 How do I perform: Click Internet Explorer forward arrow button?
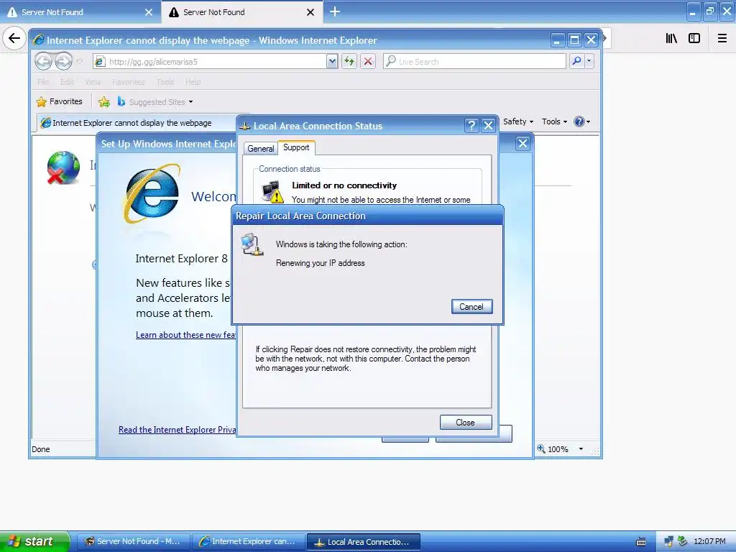coord(63,61)
